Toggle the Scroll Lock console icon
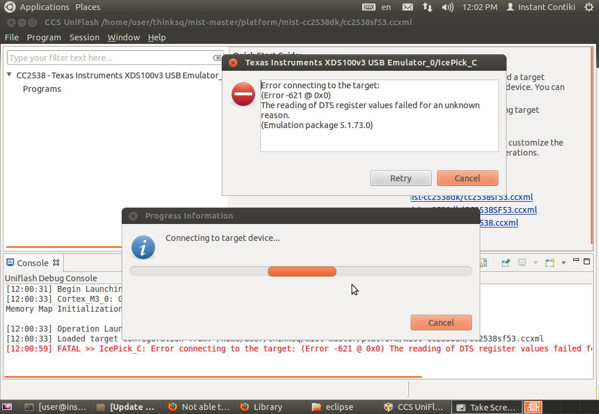Screen dimensions: 599x414 click(483, 263)
